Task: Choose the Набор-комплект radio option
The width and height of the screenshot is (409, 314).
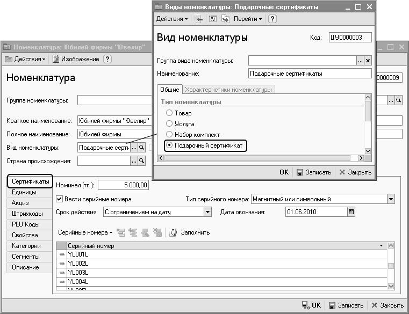Action: (169, 134)
